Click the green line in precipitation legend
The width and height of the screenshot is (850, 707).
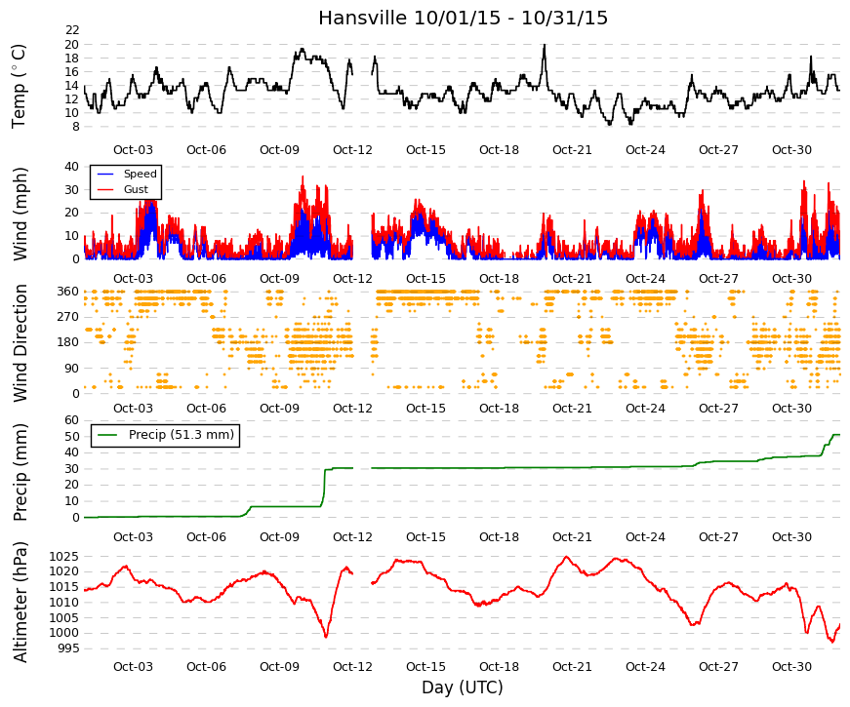point(107,435)
